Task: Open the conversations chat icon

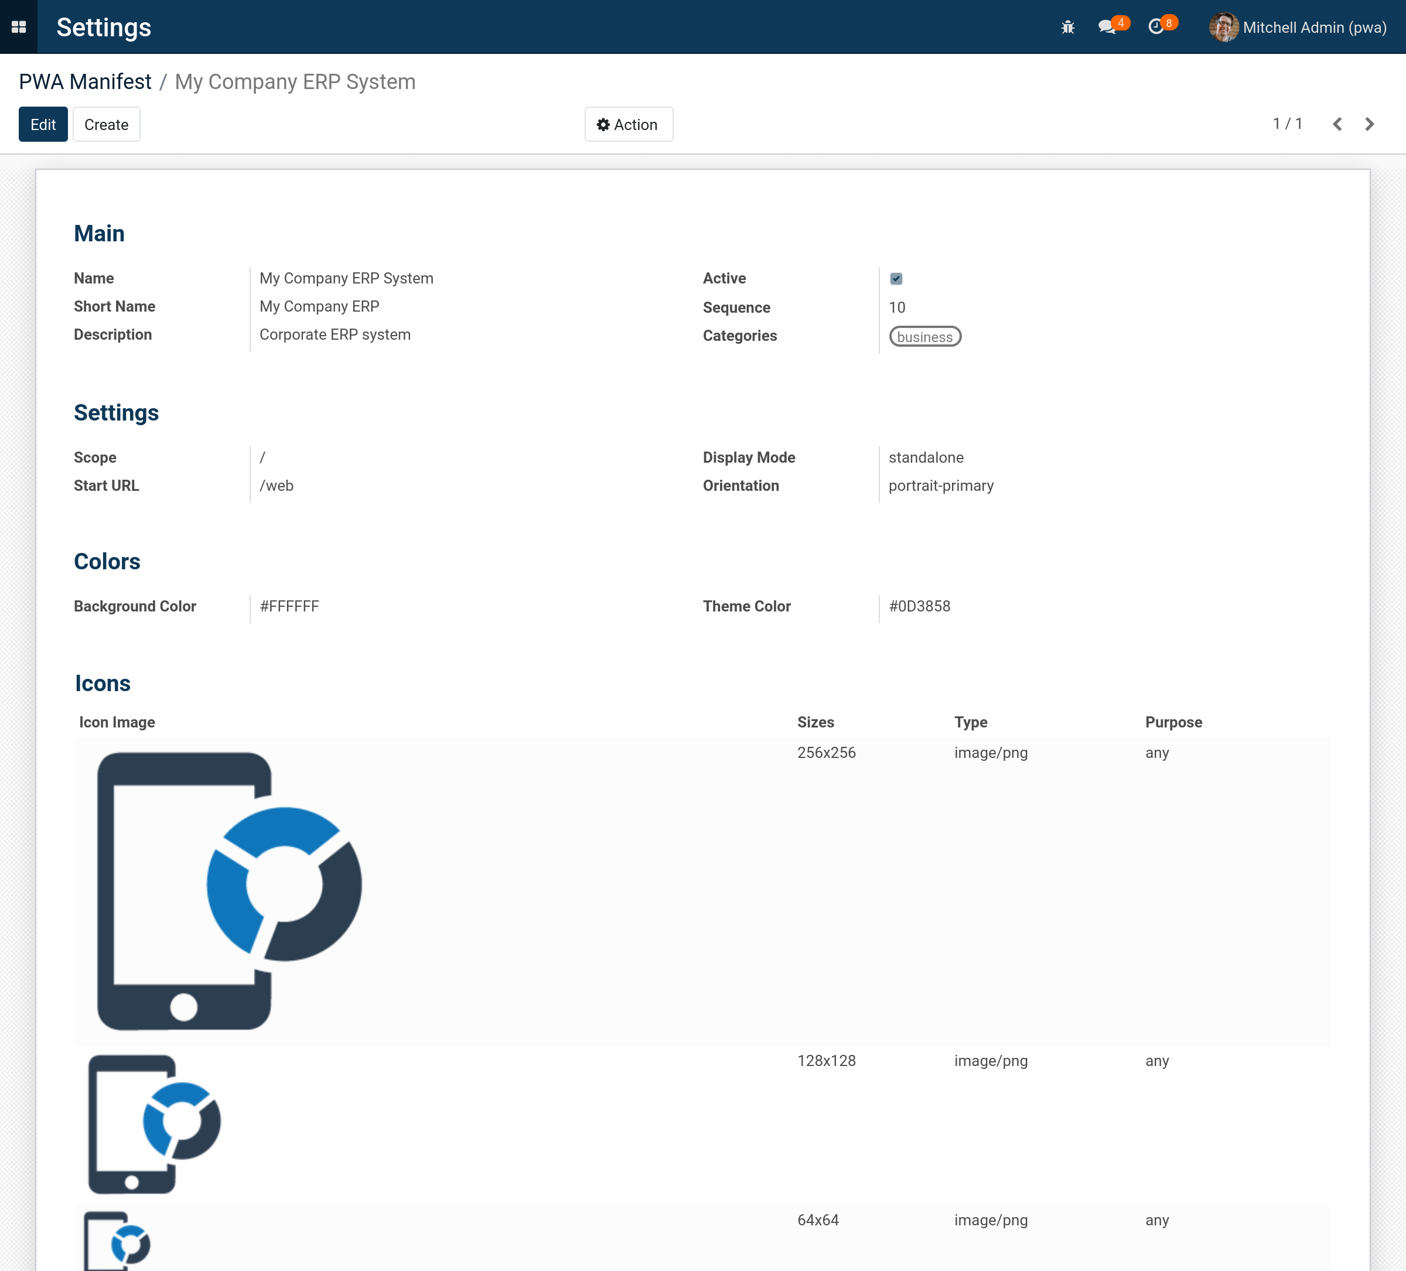Action: pyautogui.click(x=1107, y=27)
